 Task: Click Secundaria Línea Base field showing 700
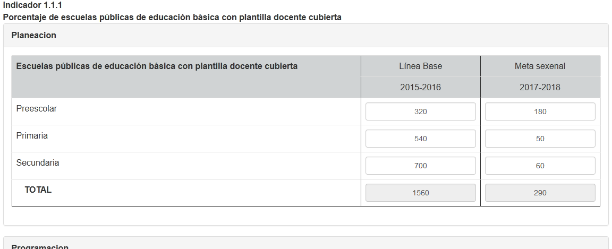(x=420, y=166)
